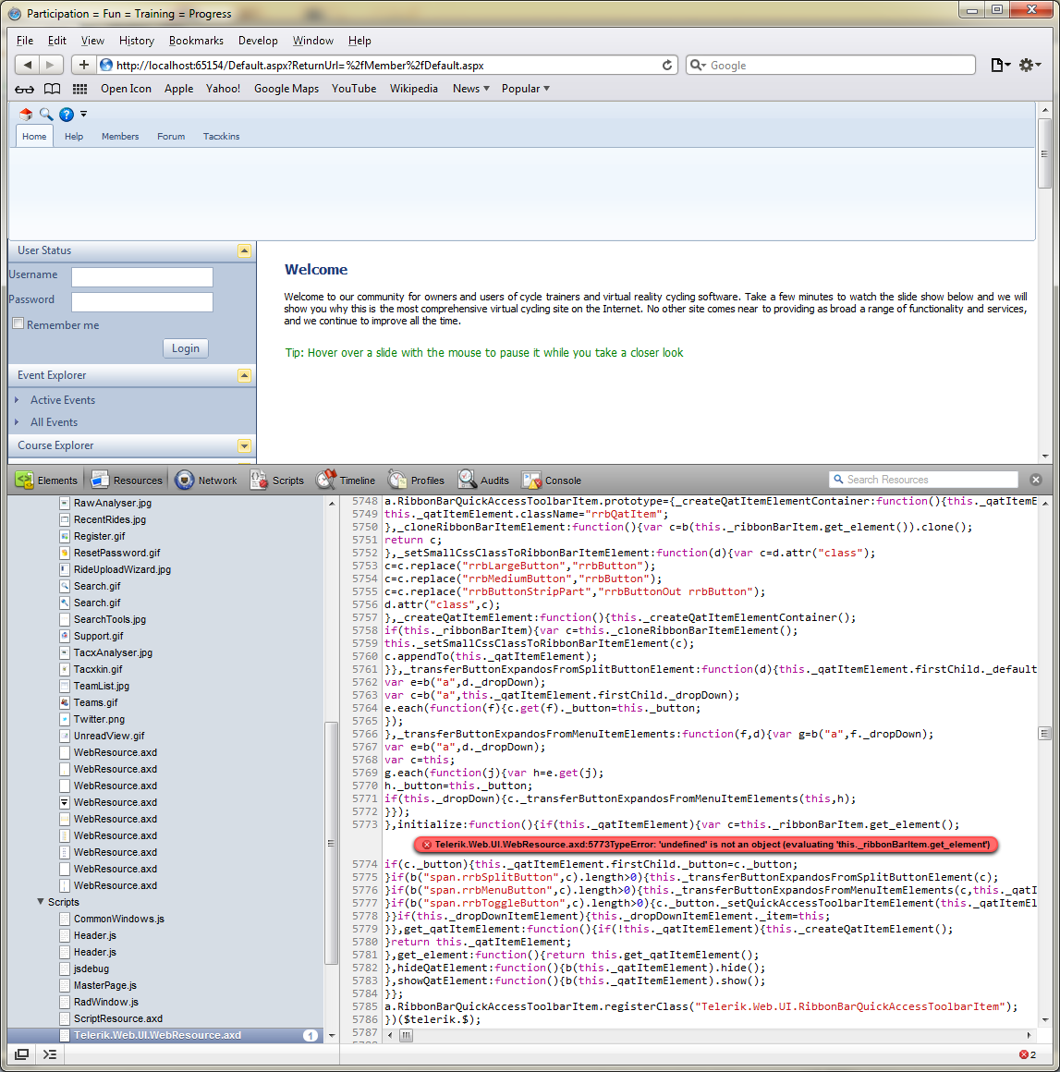Open the Audits inspector panel
1060x1072 pixels.
click(x=483, y=481)
